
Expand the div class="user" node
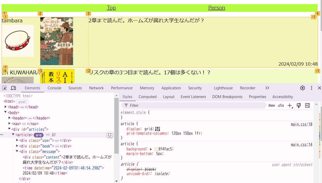[x=17, y=140]
